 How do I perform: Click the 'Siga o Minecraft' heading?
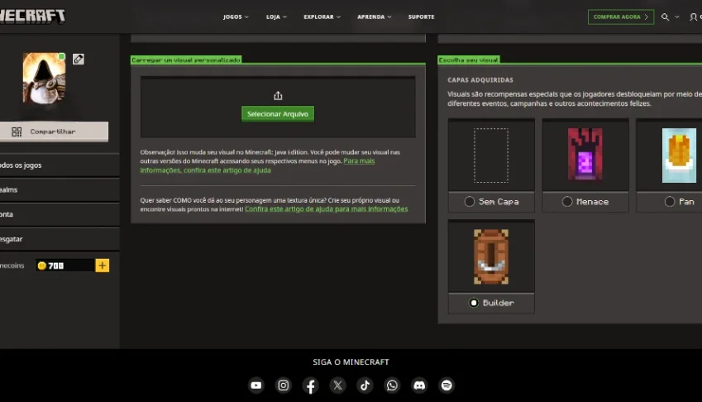351,361
